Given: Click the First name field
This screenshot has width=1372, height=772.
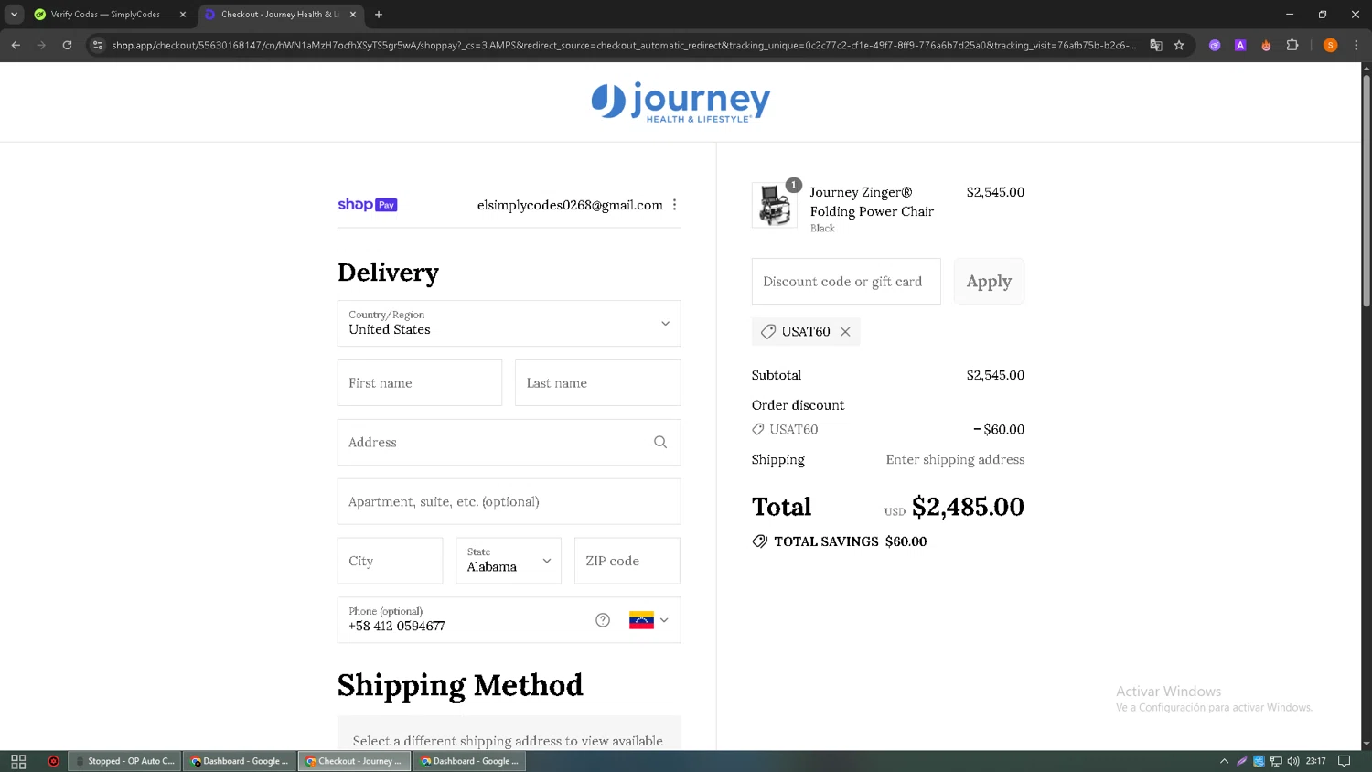Looking at the screenshot, I should click(x=420, y=383).
